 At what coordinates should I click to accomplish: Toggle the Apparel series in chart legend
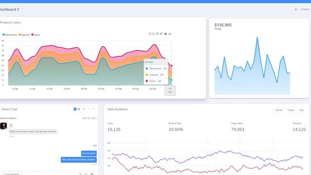point(24,35)
